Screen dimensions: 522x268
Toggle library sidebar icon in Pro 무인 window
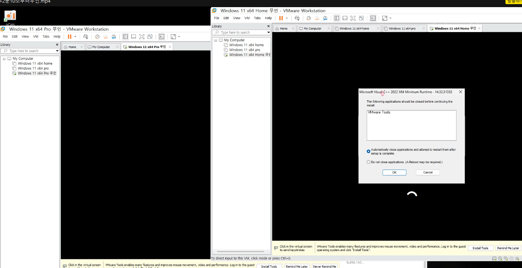click(125, 36)
